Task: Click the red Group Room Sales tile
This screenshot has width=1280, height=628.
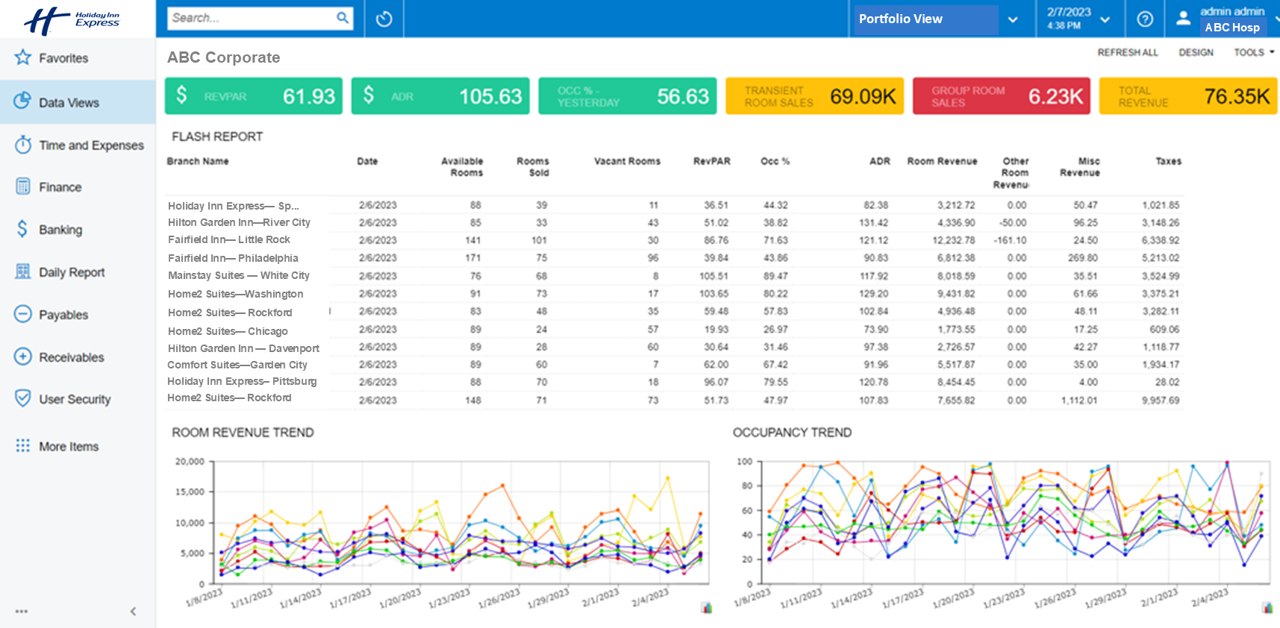Action: coord(1000,96)
